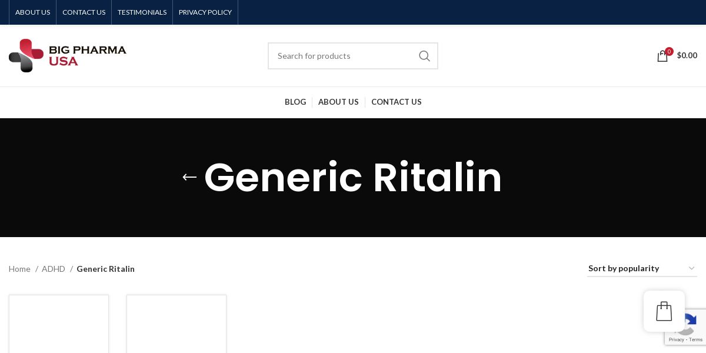Open the Privacy Policy page

[x=205, y=12]
